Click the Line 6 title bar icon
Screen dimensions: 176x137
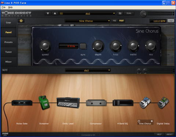tap(2, 3)
